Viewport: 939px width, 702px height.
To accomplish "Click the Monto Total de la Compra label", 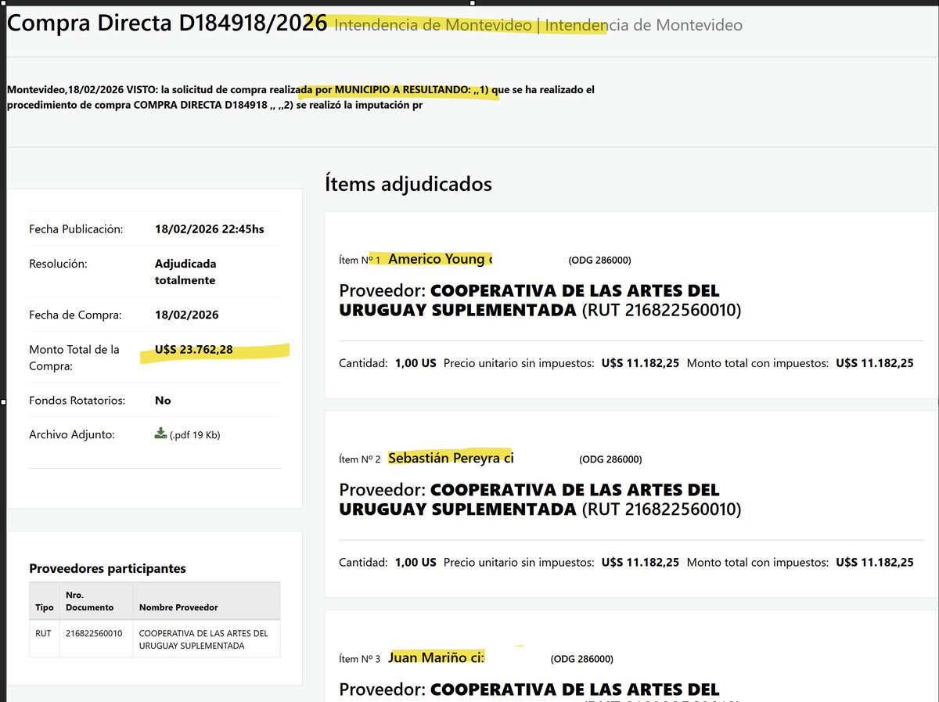I will click(74, 358).
